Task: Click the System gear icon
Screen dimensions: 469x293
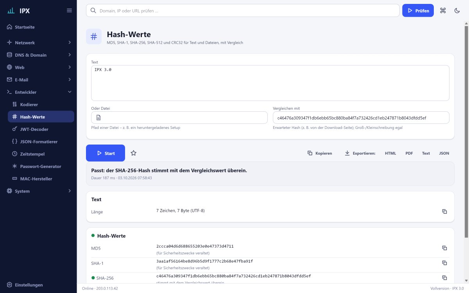Action: click(10, 191)
